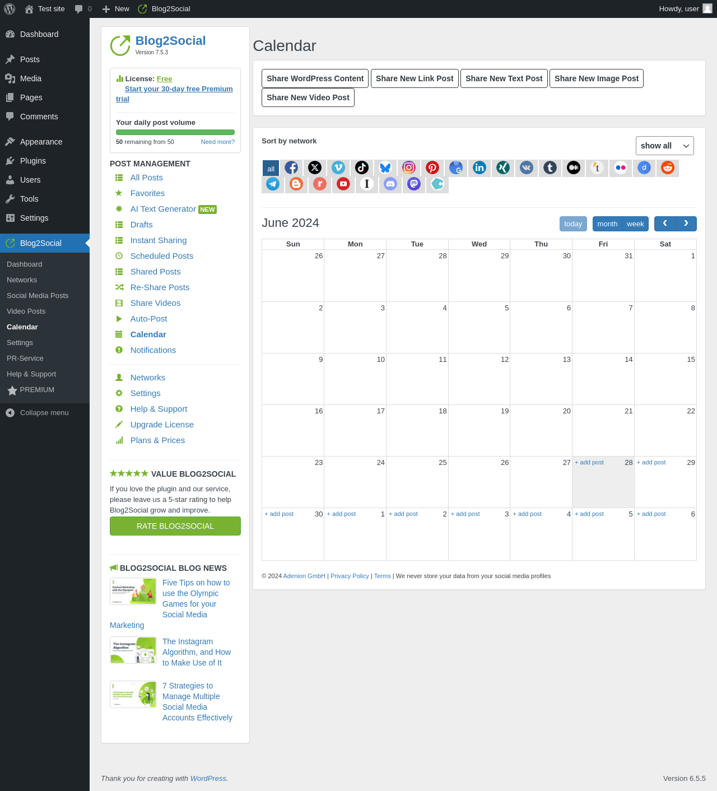Click the Need more? link
Viewport: 717px width, 791px height.
click(218, 142)
